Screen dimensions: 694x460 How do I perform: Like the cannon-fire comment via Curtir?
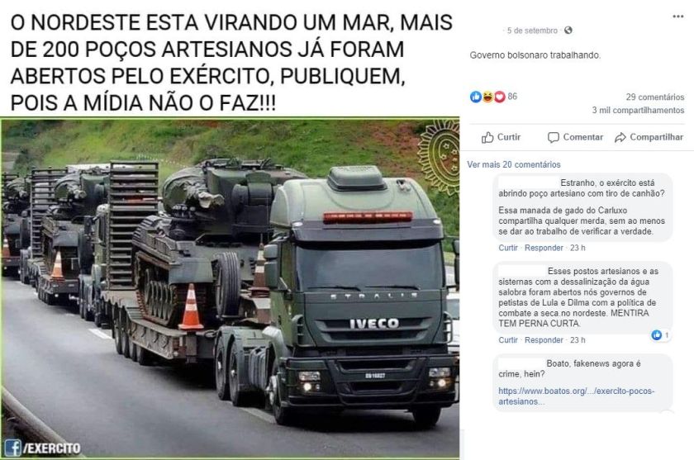pyautogui.click(x=507, y=248)
